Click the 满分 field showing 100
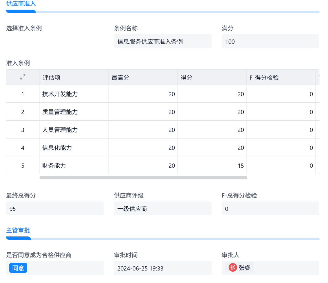The image size is (328, 283). pyautogui.click(x=270, y=41)
